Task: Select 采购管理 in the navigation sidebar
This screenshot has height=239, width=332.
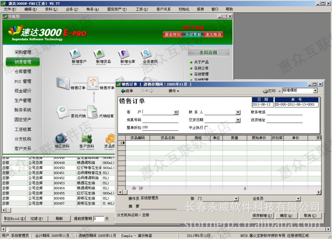Action: point(23,52)
